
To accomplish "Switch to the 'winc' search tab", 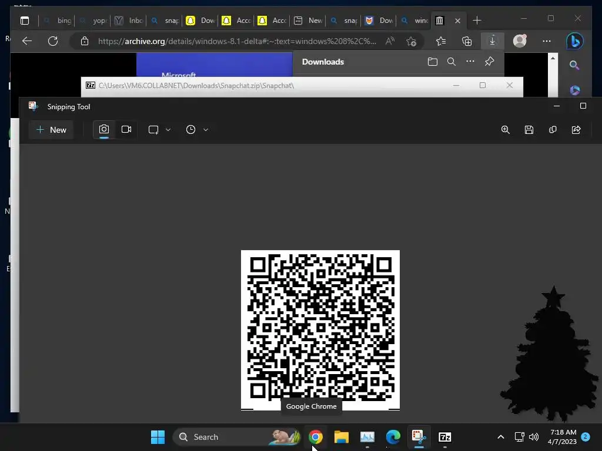I will 414,21.
